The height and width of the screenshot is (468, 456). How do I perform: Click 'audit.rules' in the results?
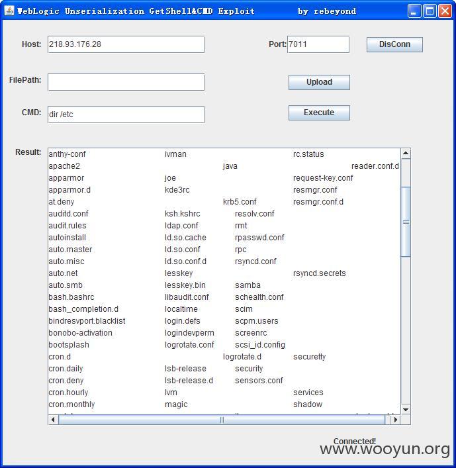(x=68, y=226)
